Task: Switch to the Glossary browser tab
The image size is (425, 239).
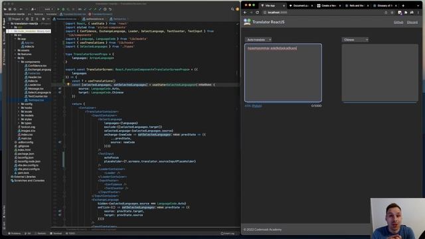Action: click(384, 5)
